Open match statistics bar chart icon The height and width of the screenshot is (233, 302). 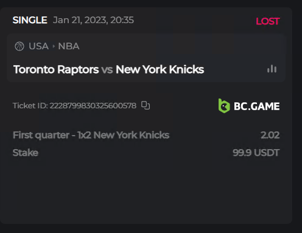272,69
